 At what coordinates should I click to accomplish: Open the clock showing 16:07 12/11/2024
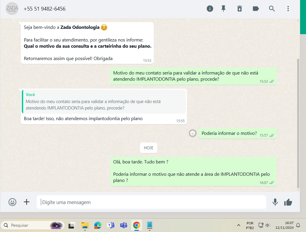284,225
